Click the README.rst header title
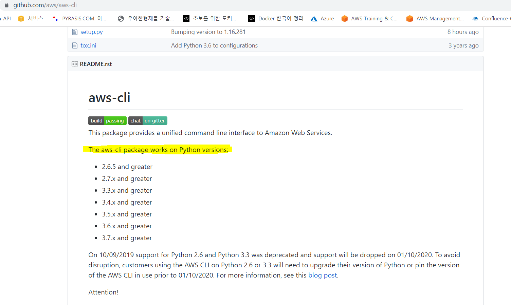This screenshot has height=305, width=511. point(96,64)
